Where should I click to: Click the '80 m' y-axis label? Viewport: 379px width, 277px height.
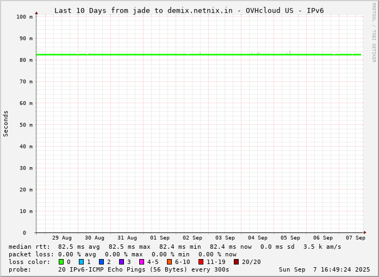[26, 60]
